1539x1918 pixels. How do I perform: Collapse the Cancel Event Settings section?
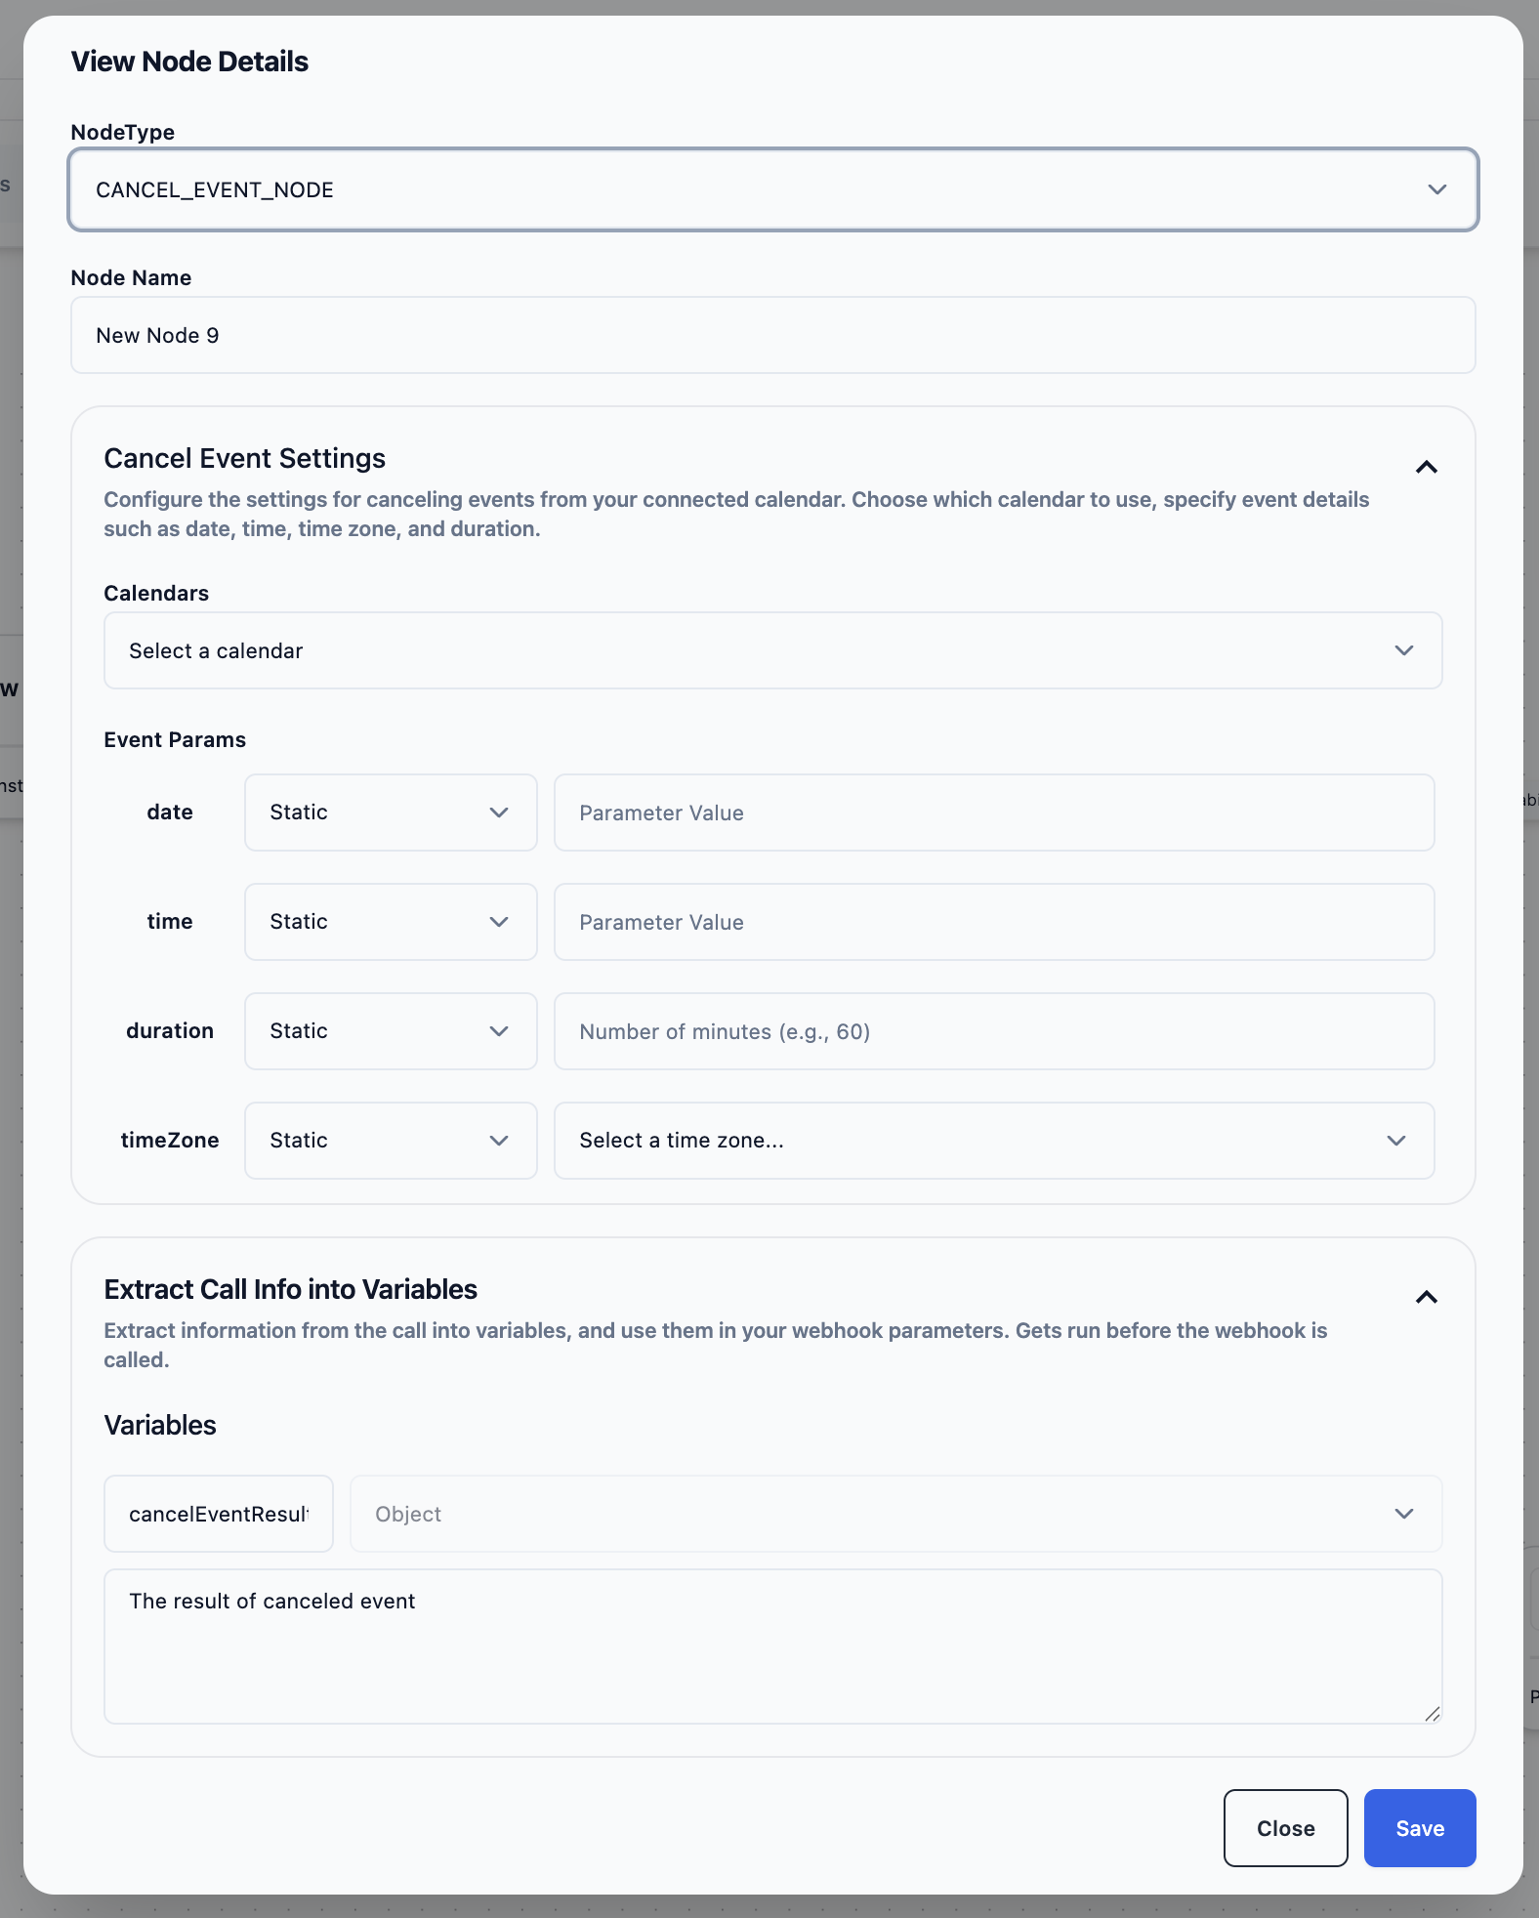click(x=1426, y=467)
